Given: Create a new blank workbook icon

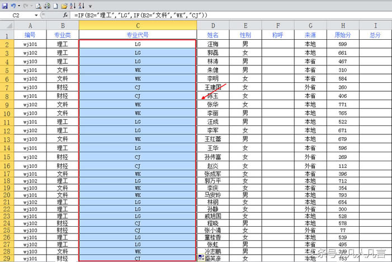Looking at the screenshot, I should 55,6.
